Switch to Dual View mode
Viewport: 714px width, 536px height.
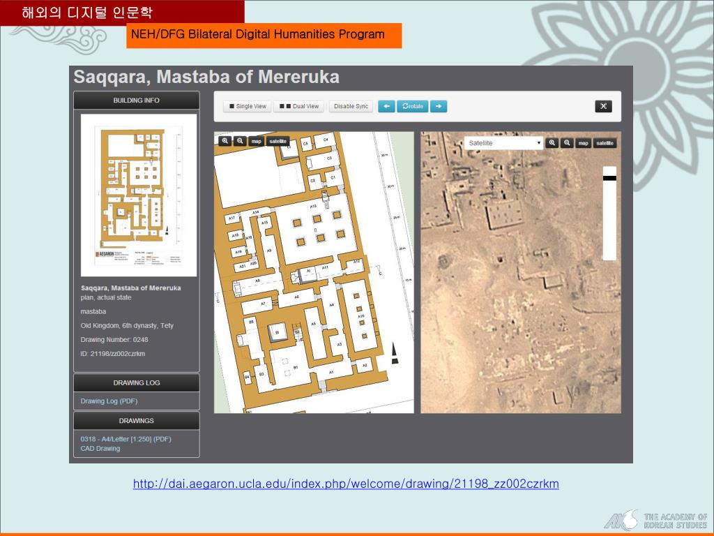click(x=299, y=106)
